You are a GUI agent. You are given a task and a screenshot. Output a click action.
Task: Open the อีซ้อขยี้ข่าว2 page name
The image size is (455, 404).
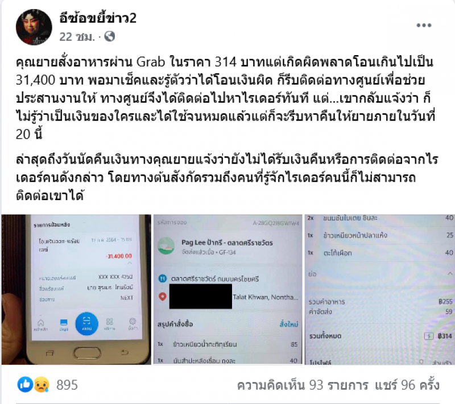point(98,18)
